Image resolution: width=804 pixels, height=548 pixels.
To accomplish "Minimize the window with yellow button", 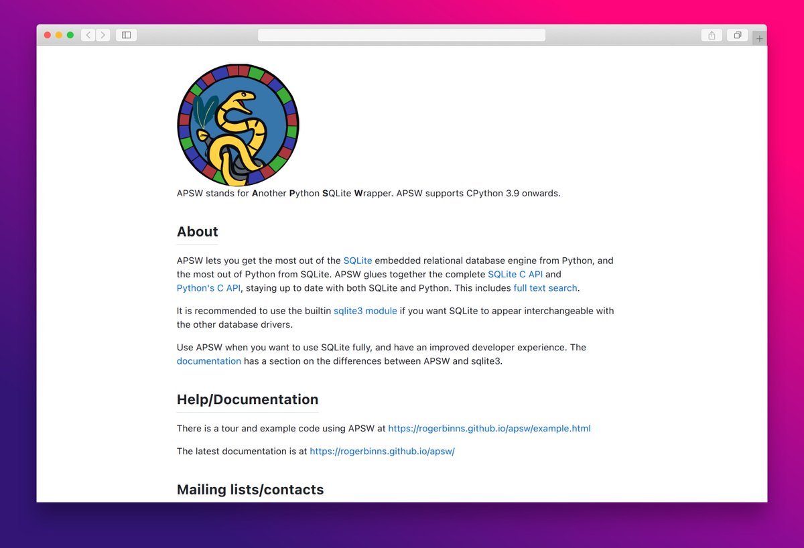I will coord(59,35).
